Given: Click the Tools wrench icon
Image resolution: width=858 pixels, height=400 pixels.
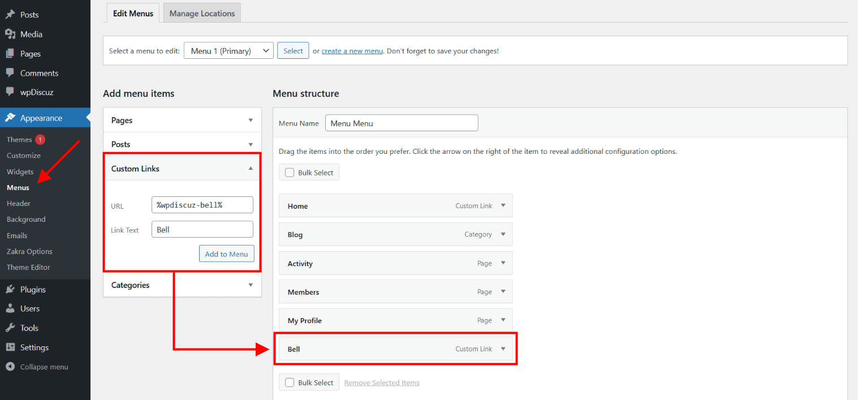Looking at the screenshot, I should point(10,328).
